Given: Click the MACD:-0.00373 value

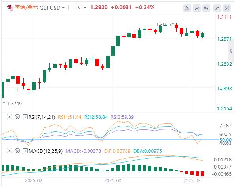Looking at the screenshot, I should tap(83, 151).
